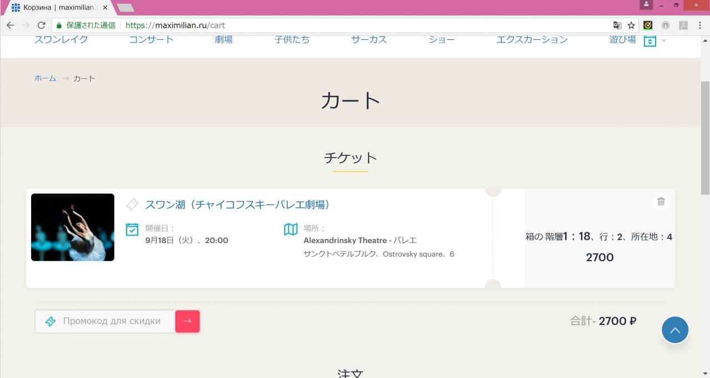Open the calendar date picker icon

(650, 40)
